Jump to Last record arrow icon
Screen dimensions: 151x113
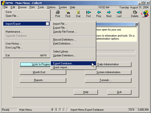[119, 12]
